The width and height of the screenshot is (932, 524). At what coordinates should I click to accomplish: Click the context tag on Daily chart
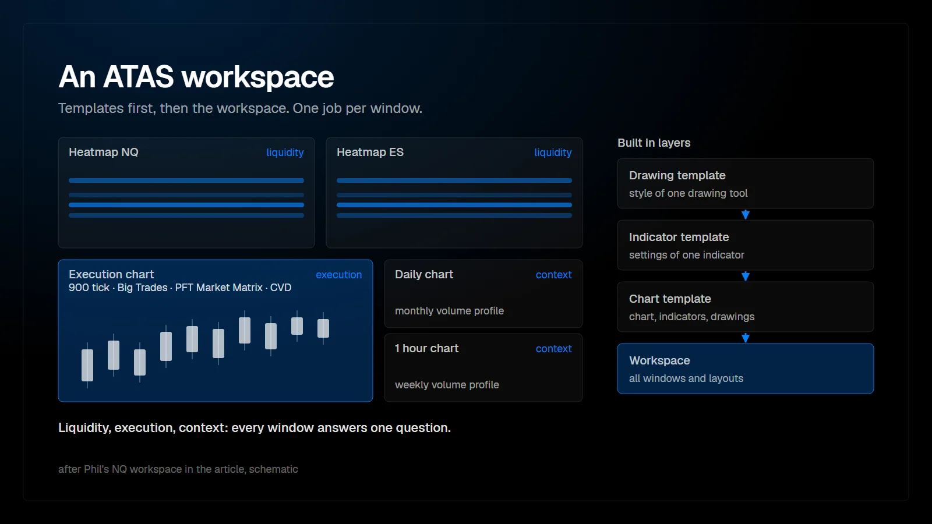click(553, 275)
